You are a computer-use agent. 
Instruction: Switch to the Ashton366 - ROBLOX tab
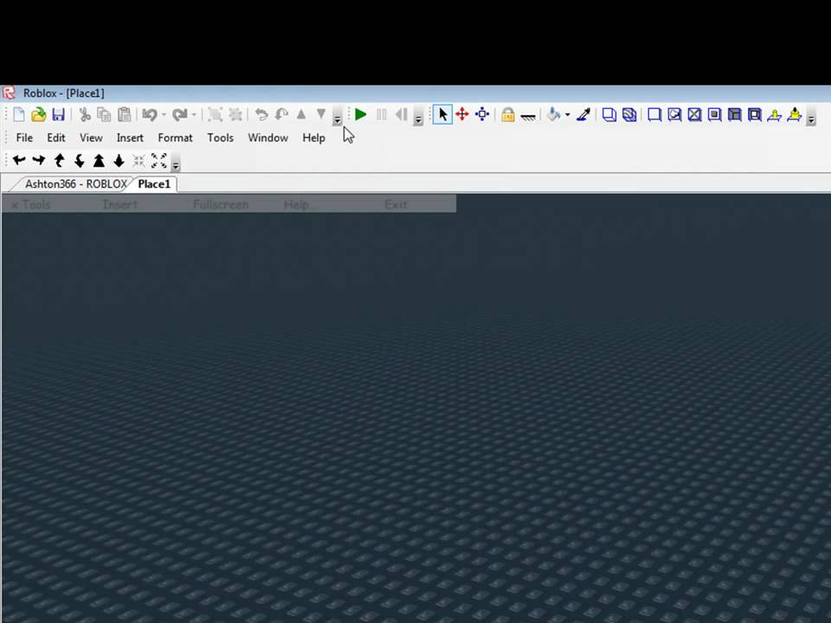[76, 183]
